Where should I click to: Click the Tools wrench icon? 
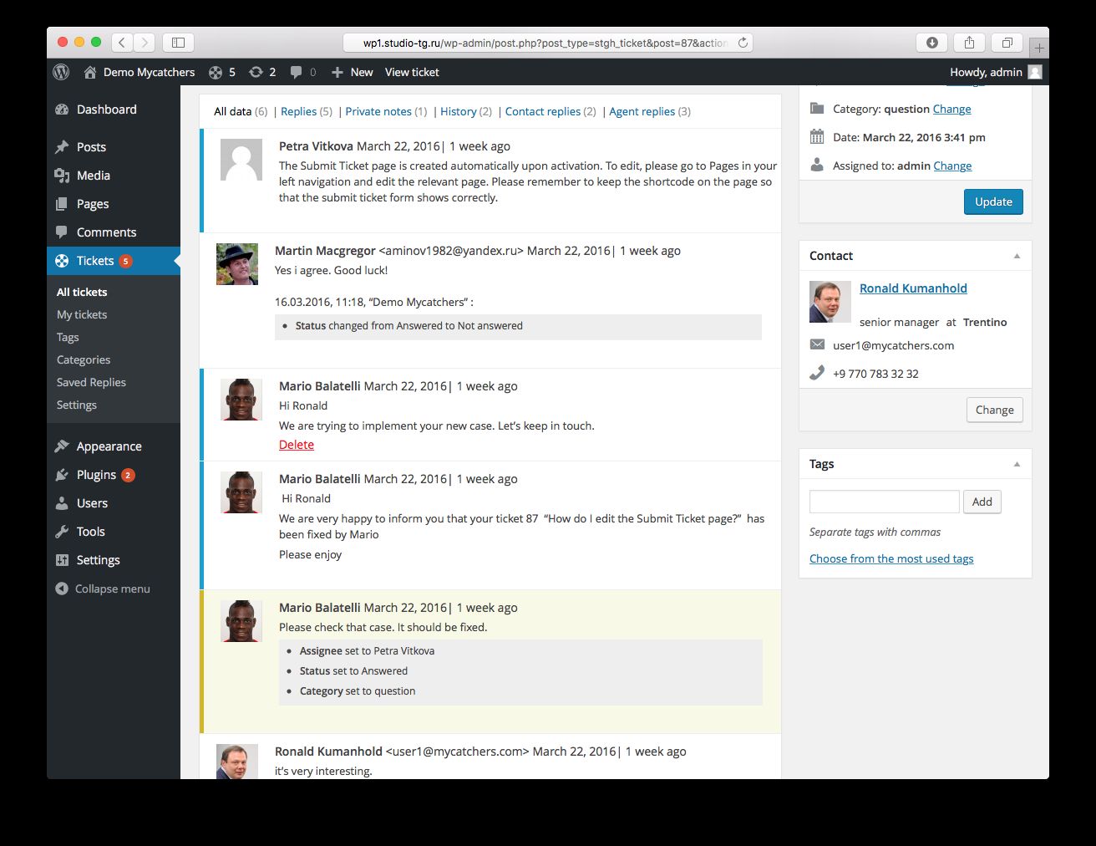tap(62, 532)
